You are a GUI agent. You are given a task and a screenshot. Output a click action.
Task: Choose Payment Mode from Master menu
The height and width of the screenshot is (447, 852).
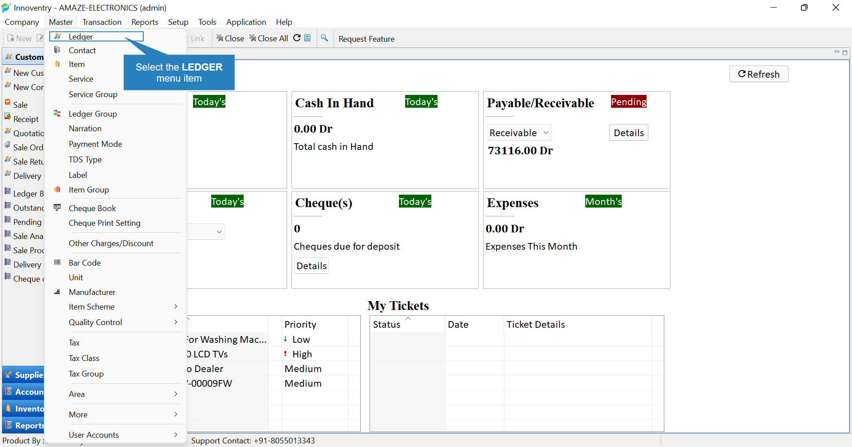pyautogui.click(x=95, y=144)
